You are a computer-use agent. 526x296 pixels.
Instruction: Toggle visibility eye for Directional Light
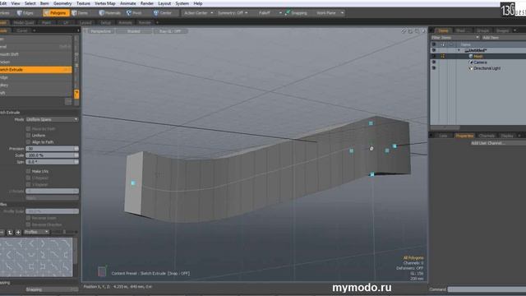pos(434,68)
